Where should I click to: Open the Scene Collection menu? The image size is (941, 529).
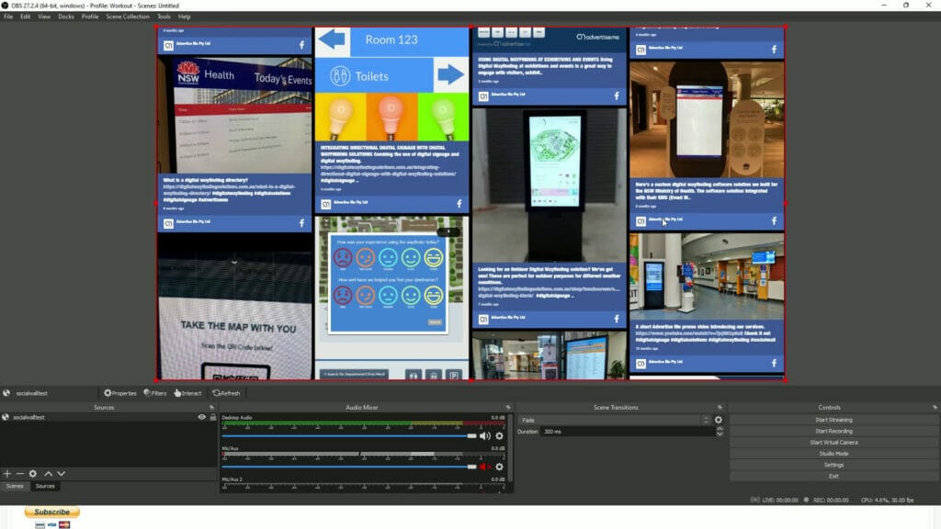coord(129,16)
